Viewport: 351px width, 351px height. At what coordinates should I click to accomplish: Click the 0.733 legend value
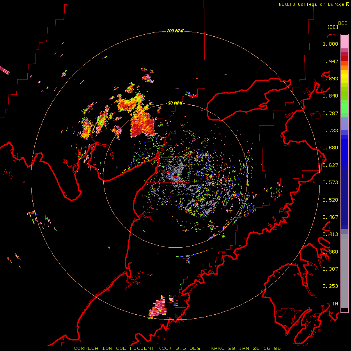click(x=330, y=131)
